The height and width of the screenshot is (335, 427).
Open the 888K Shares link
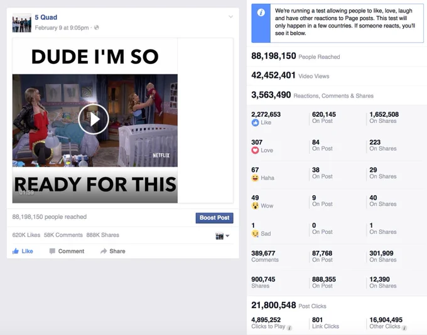pyautogui.click(x=102, y=235)
